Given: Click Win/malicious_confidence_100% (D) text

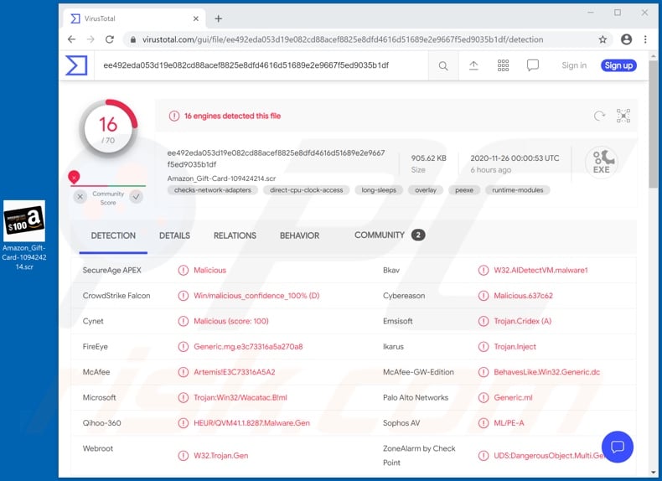Looking at the screenshot, I should tap(256, 296).
